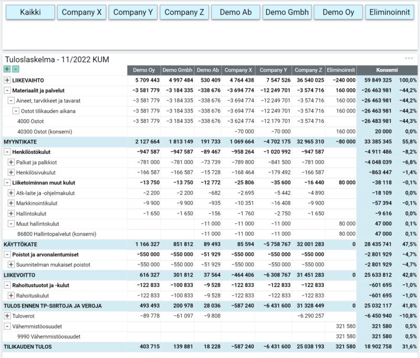Select the 4000 Ostot account row
The image size is (420, 358).
click(x=30, y=121)
